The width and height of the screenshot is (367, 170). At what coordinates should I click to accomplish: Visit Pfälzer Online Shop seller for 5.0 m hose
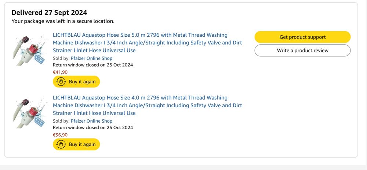point(91,58)
